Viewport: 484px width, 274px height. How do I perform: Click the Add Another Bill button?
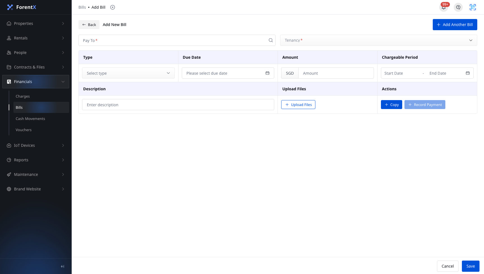coord(455,25)
